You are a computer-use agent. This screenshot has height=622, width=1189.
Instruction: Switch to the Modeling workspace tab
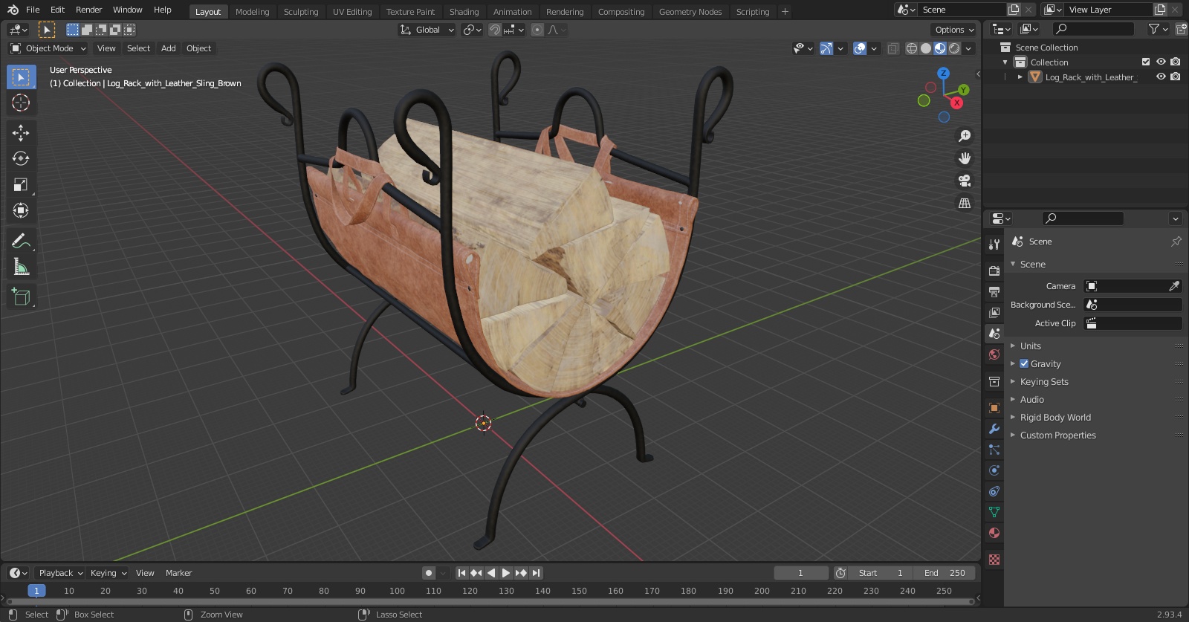click(253, 12)
